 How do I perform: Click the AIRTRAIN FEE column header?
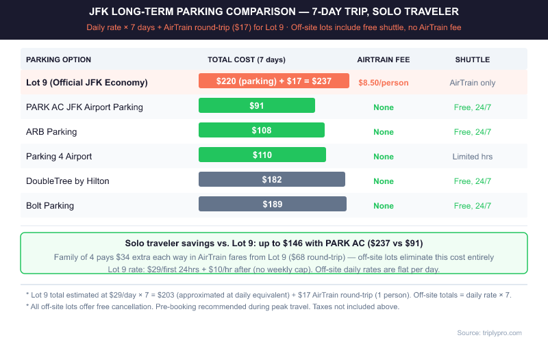click(384, 60)
